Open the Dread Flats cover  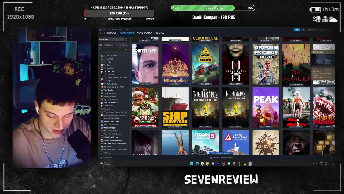(x=236, y=64)
